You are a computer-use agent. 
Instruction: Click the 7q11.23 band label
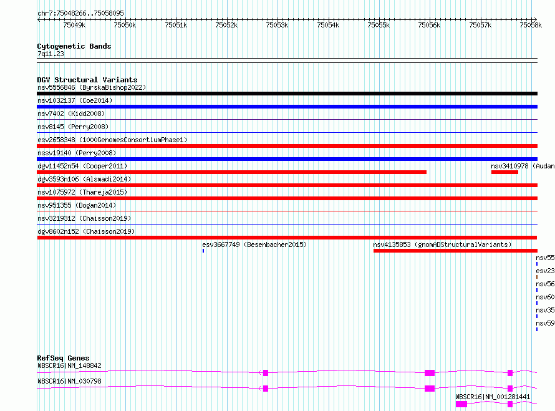click(x=51, y=54)
